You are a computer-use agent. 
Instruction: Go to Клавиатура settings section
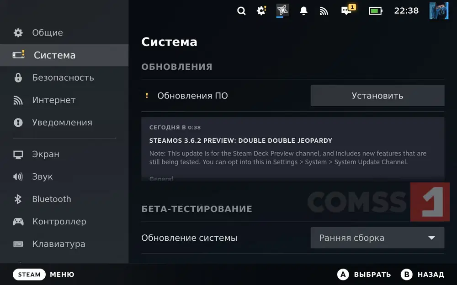click(x=64, y=244)
